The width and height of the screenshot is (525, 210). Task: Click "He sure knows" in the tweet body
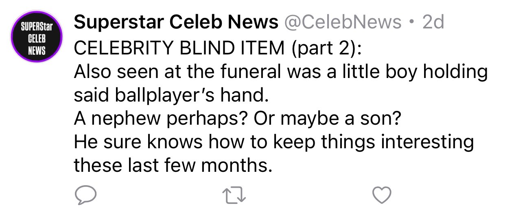[134, 143]
